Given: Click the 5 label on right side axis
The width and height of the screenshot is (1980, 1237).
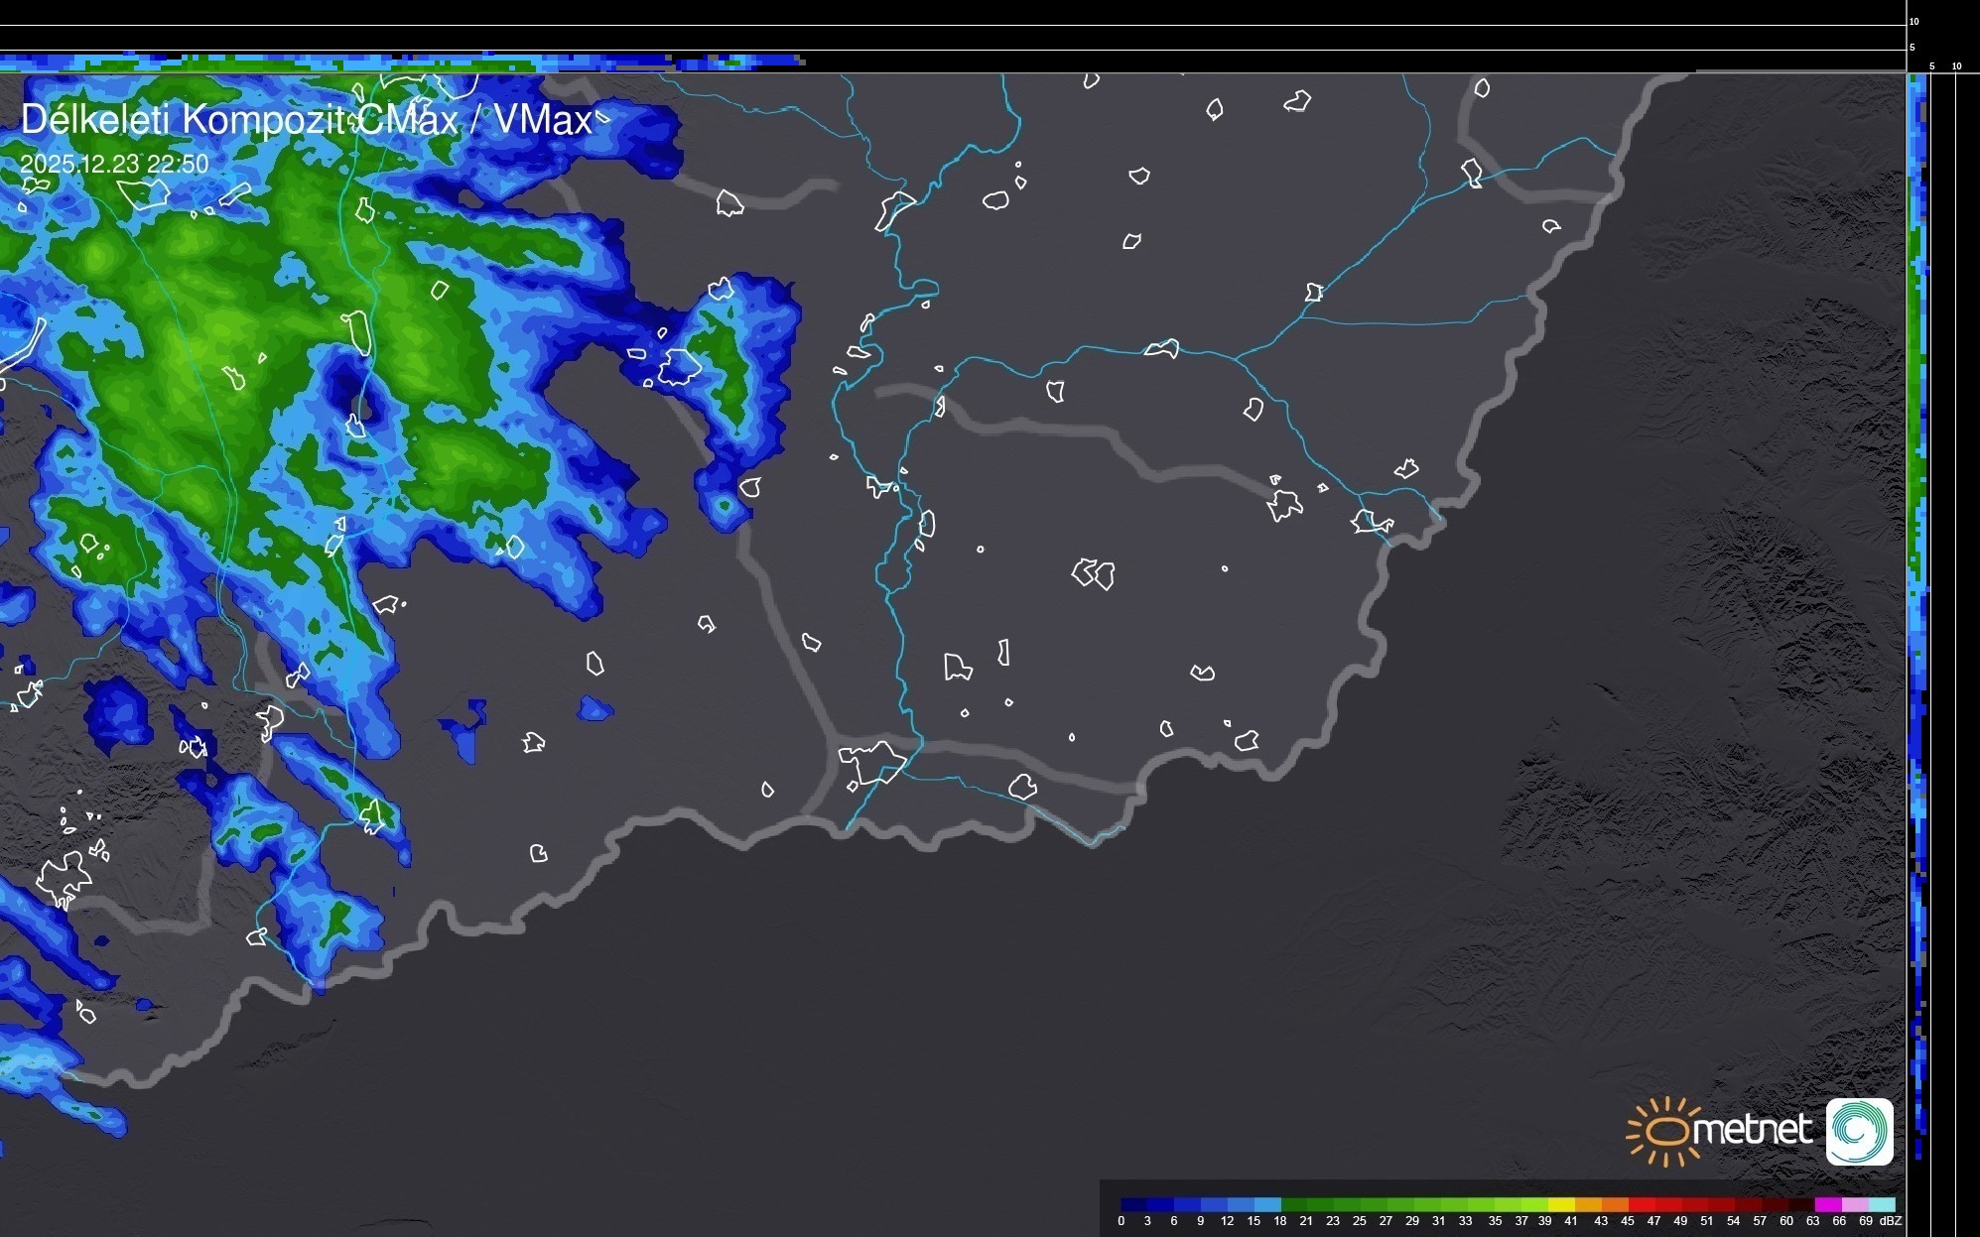Looking at the screenshot, I should [x=1931, y=66].
